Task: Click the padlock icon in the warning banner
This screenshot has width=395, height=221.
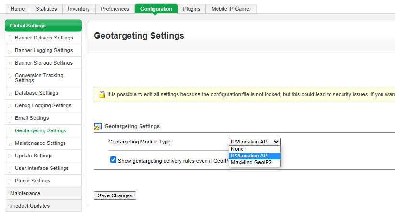Action: pyautogui.click(x=102, y=95)
